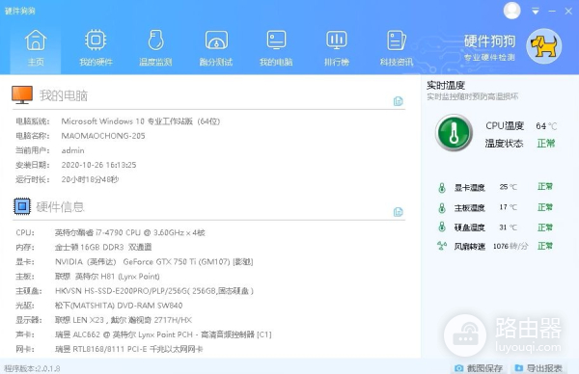Click the green CPU thermometer icon

coord(455,133)
